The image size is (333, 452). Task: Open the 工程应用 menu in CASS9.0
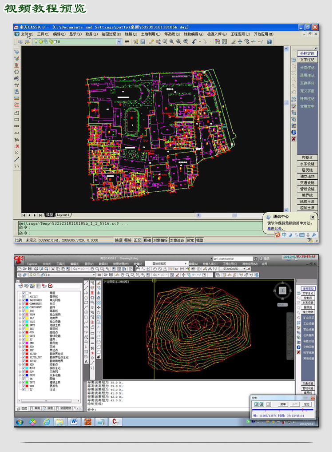[240, 34]
